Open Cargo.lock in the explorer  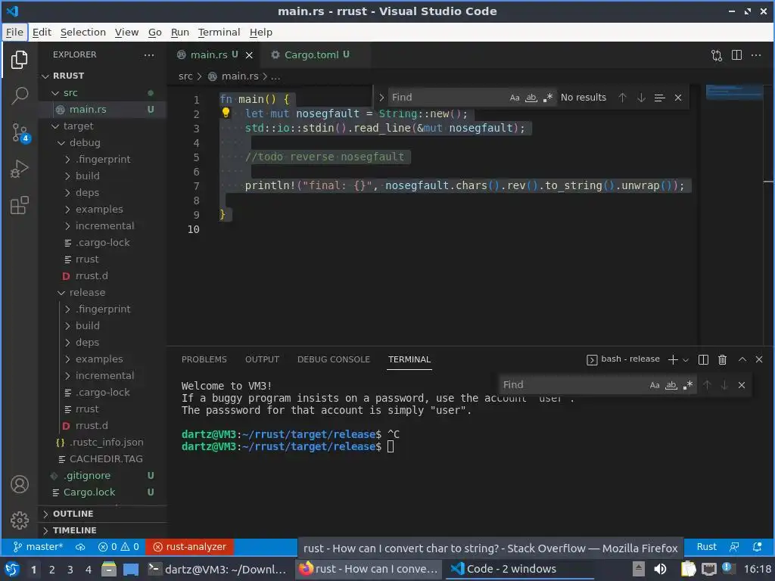coord(102,492)
